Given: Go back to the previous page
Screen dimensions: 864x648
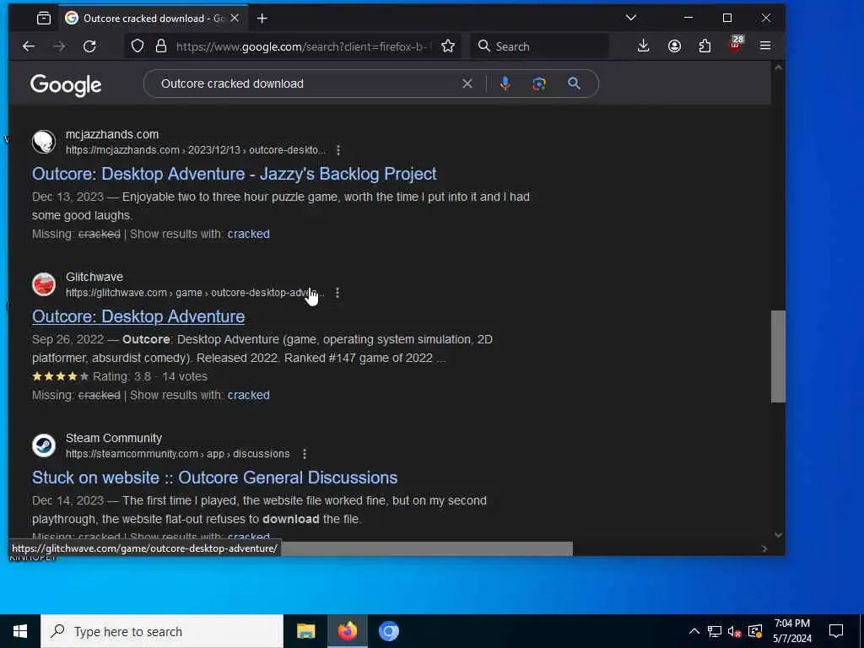Looking at the screenshot, I should tap(29, 46).
